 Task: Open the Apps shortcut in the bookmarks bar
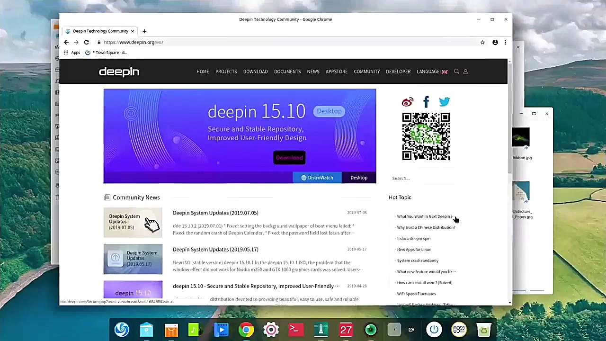click(x=72, y=53)
